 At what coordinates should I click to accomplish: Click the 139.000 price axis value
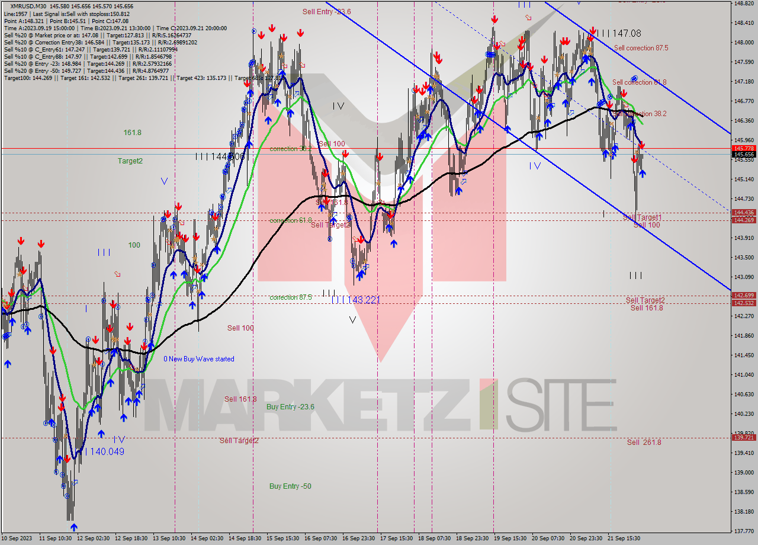[744, 473]
